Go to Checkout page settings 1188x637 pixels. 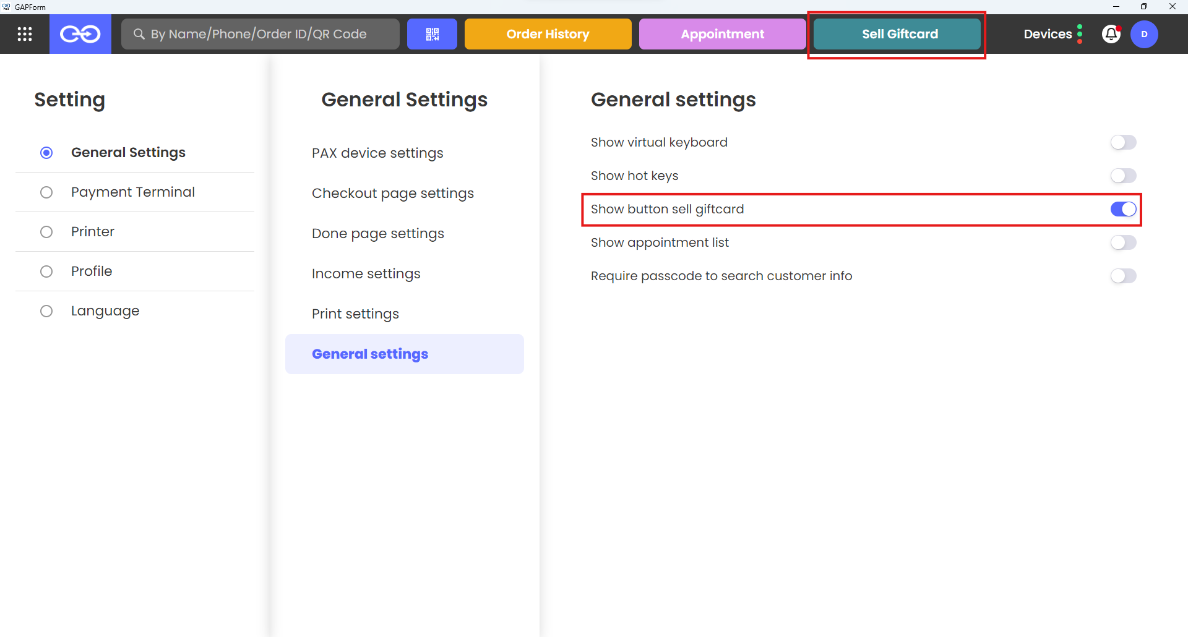[x=393, y=193]
